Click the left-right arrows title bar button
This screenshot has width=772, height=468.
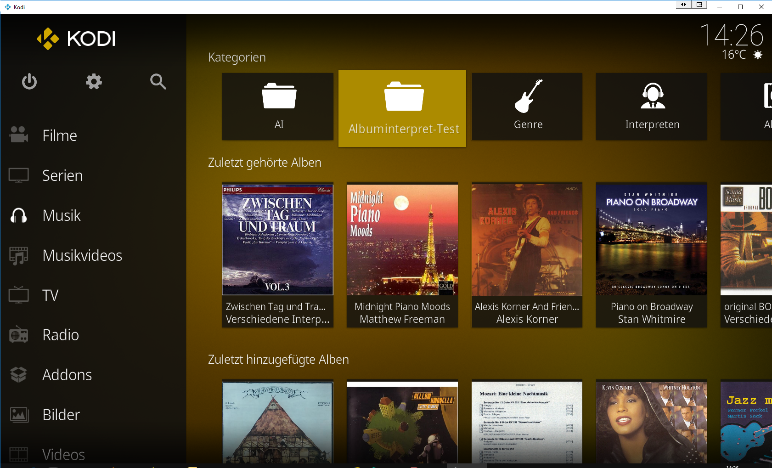coord(684,5)
